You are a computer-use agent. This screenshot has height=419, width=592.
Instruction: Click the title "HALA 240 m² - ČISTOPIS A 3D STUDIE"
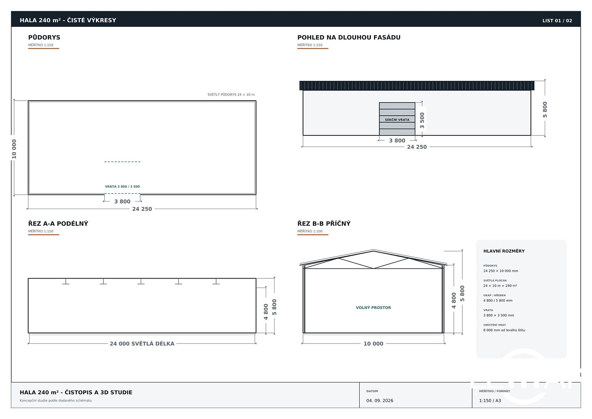coord(76,393)
